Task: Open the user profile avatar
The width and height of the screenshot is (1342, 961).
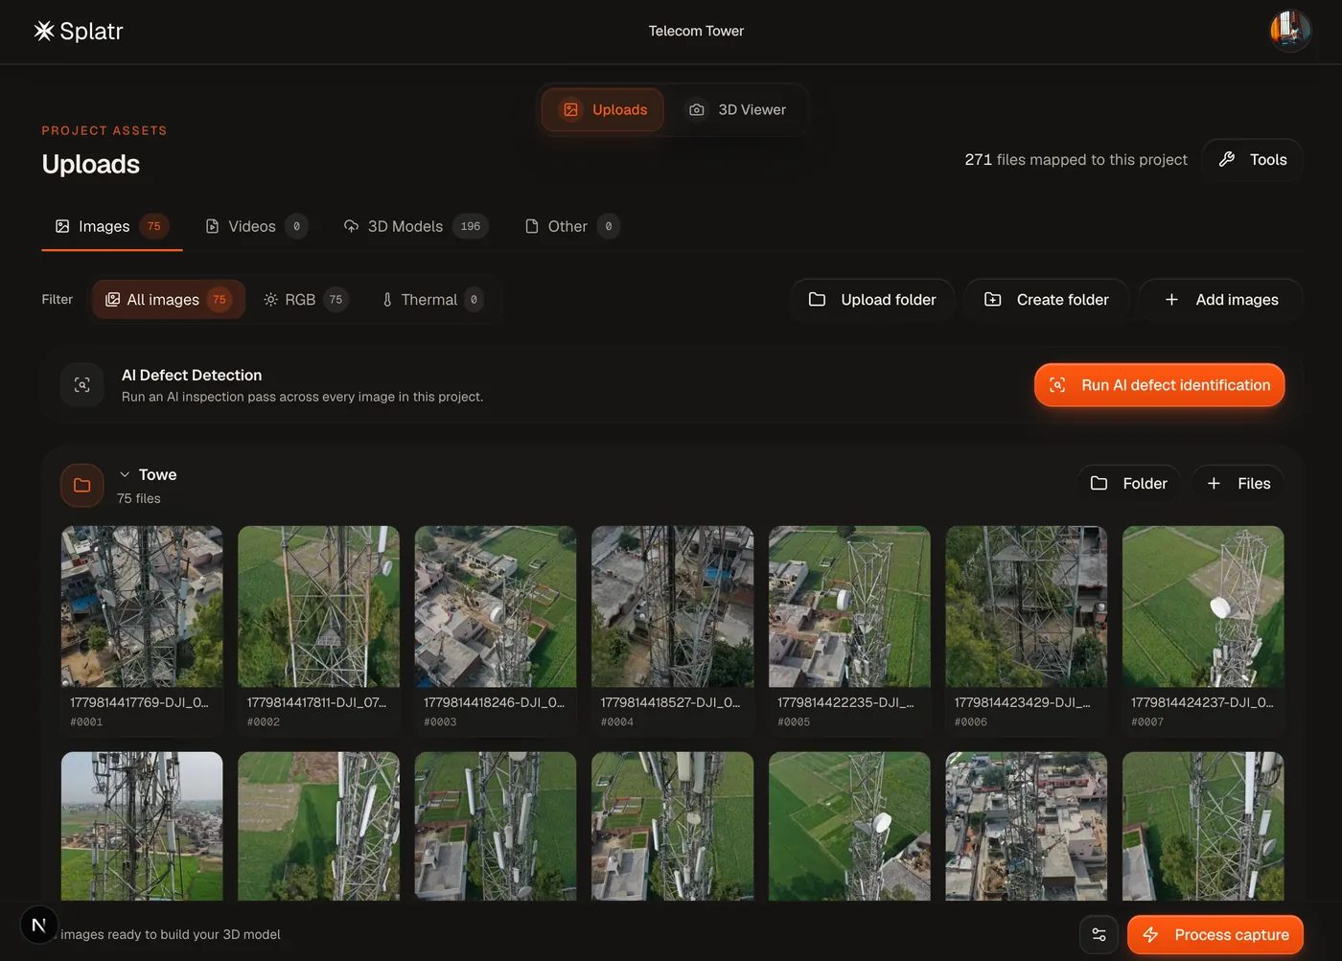Action: [1290, 31]
